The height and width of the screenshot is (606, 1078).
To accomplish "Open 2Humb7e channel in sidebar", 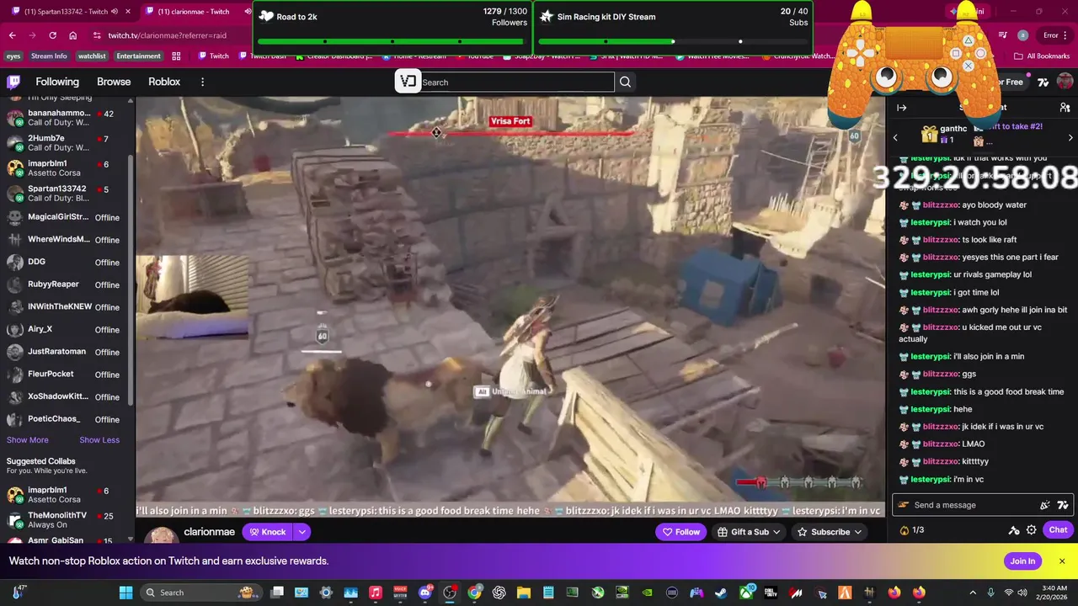I will [66, 143].
